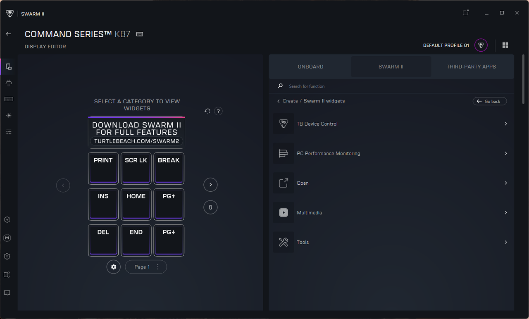Click the hexagon Y icon in sidebar

click(7, 220)
